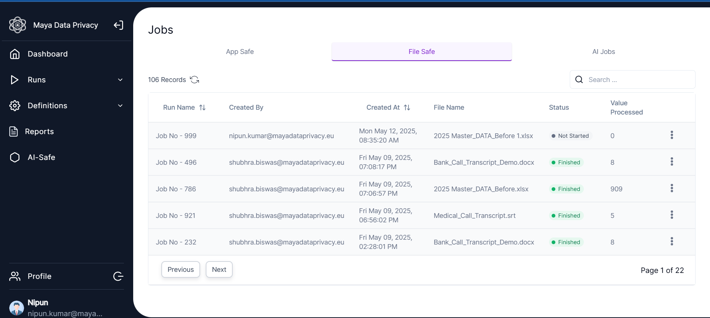Go to the Next page

pos(219,270)
